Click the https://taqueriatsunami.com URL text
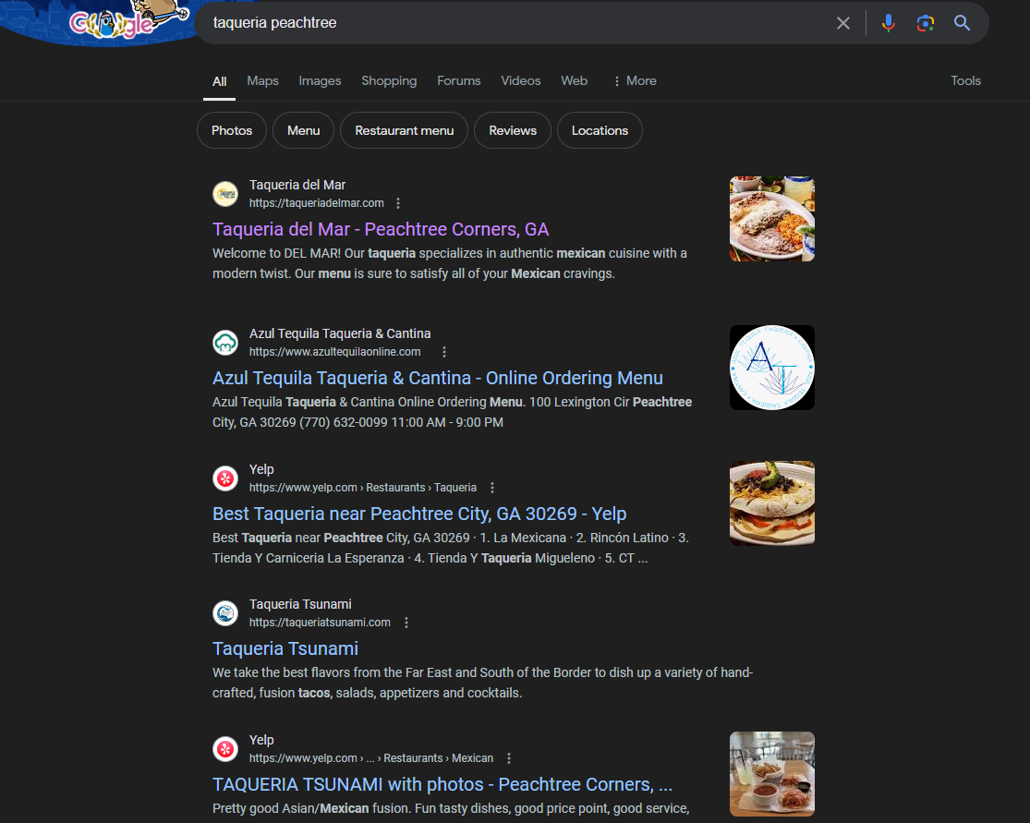 [320, 623]
